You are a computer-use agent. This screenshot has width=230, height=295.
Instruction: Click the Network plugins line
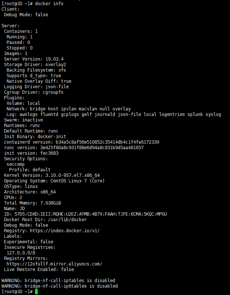[x=68, y=109]
